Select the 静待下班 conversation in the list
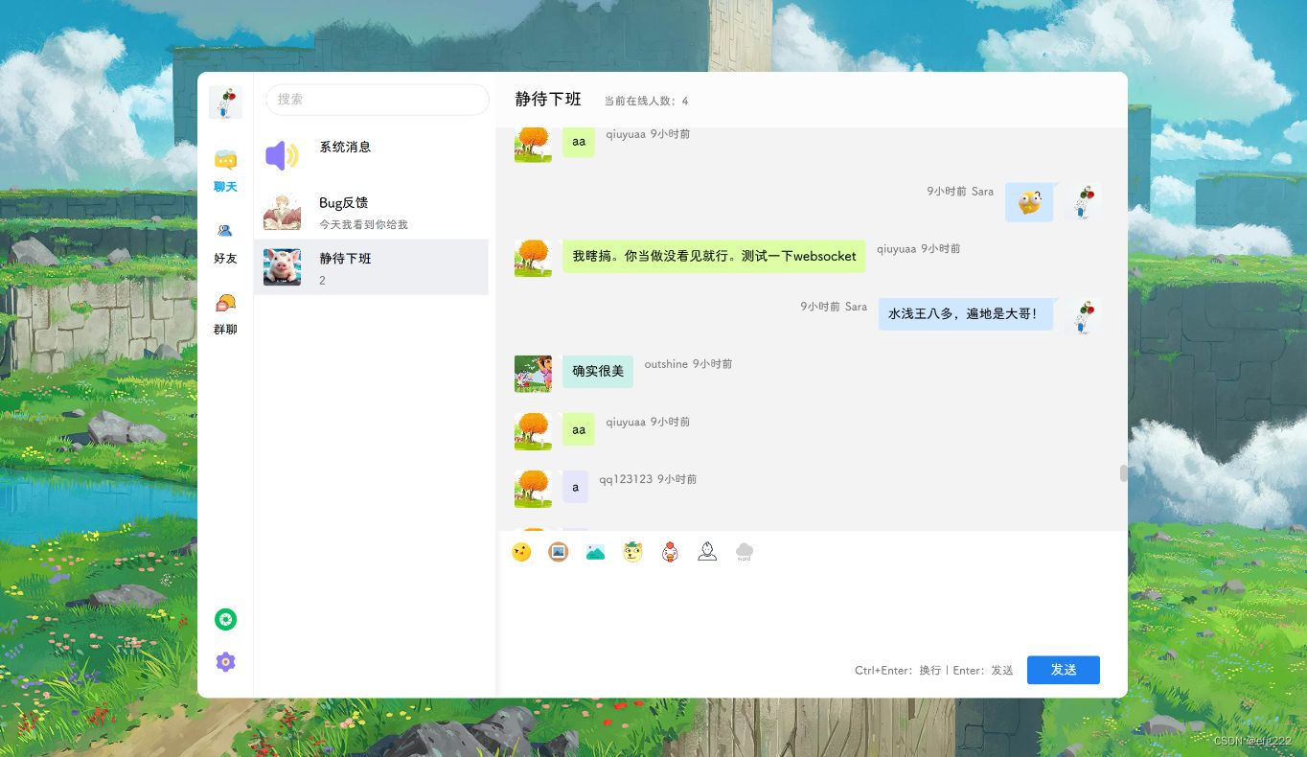Viewport: 1307px width, 757px height. coord(372,267)
